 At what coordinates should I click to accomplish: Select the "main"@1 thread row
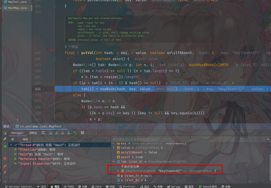pos(59,154)
